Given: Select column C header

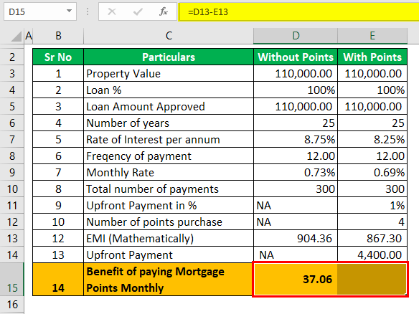Looking at the screenshot, I should (x=169, y=36).
